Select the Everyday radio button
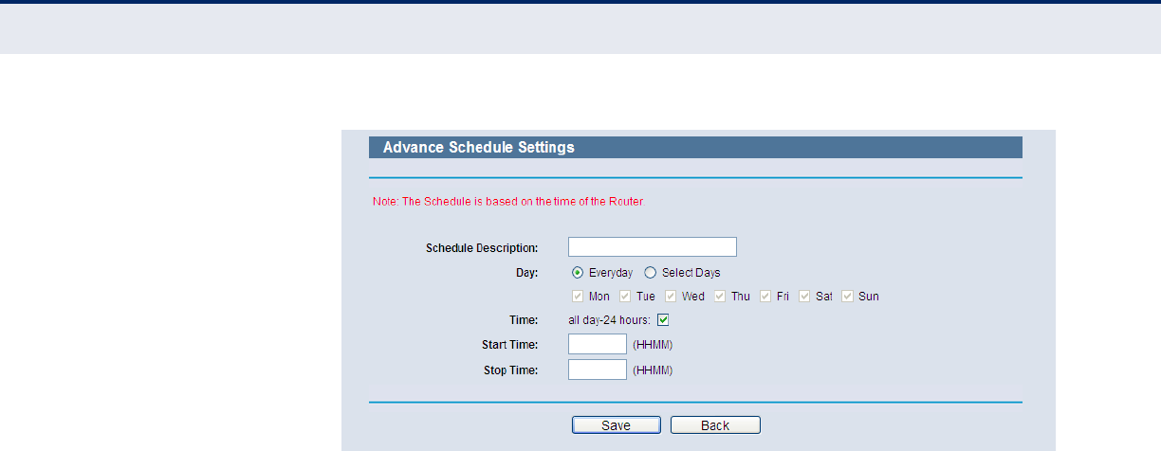The width and height of the screenshot is (1161, 451). [x=579, y=273]
